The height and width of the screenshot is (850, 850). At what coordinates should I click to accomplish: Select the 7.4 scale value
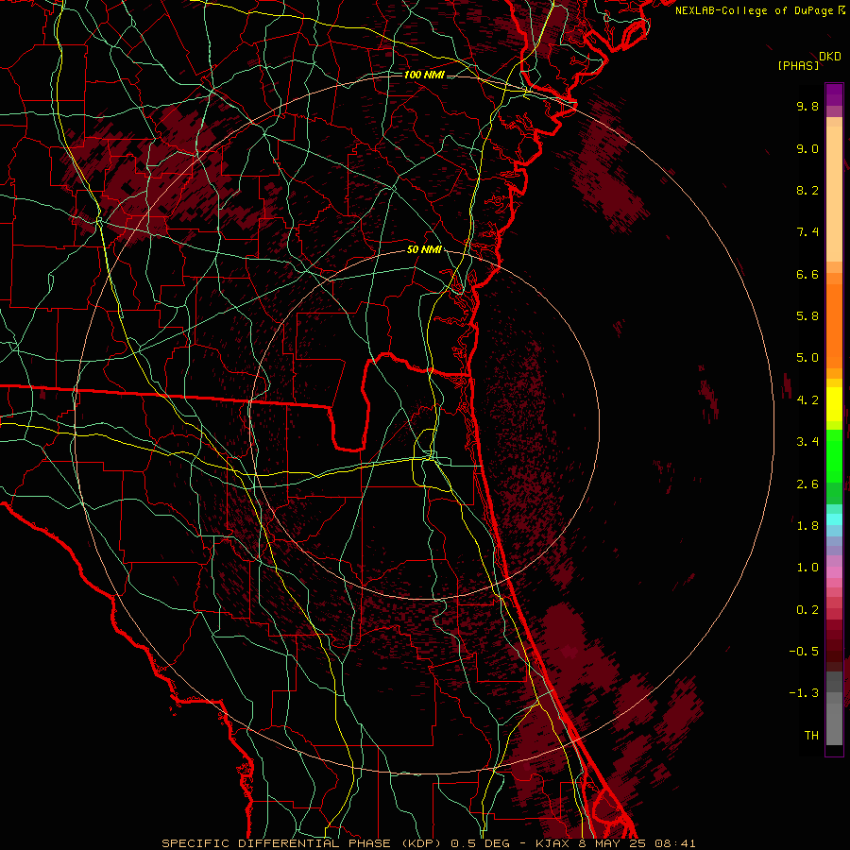point(807,232)
